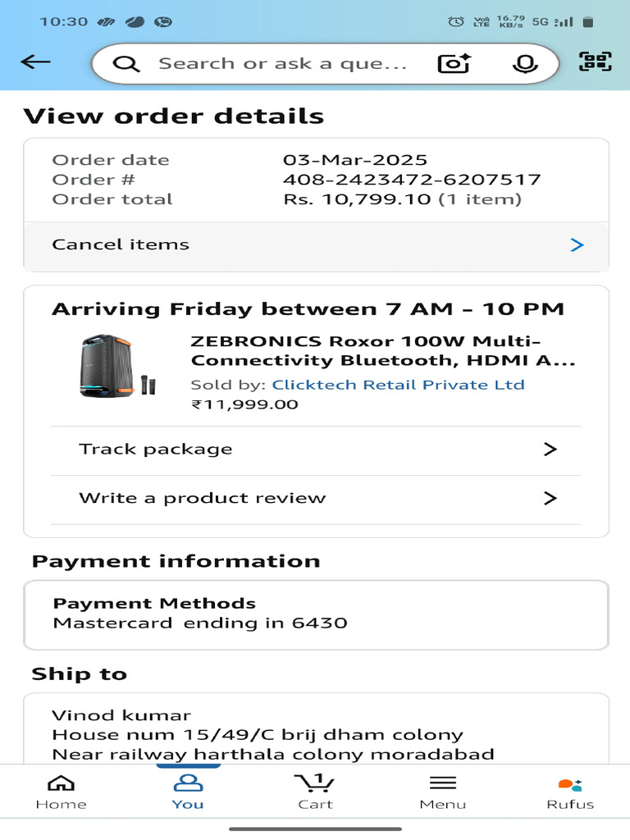Screen dimensions: 630x840
Task: Open Write a product review chevron
Action: (x=550, y=498)
